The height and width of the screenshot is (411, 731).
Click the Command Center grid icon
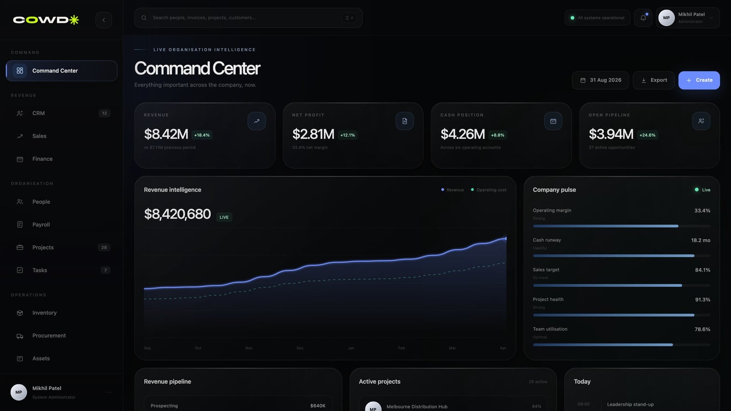coord(20,71)
